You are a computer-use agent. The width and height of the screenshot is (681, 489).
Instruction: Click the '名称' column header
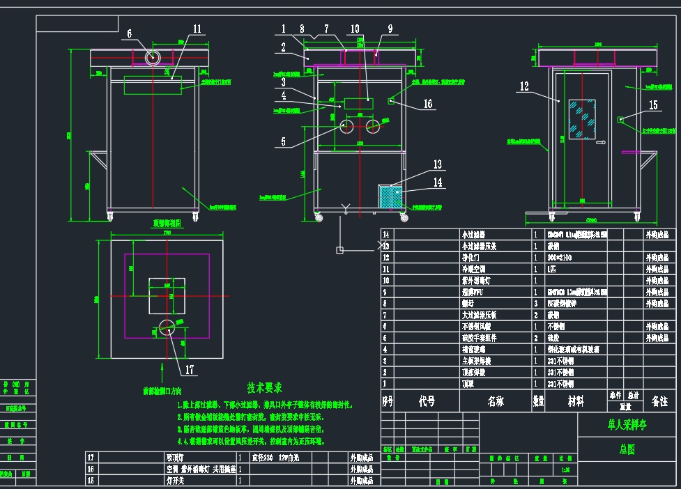click(496, 401)
